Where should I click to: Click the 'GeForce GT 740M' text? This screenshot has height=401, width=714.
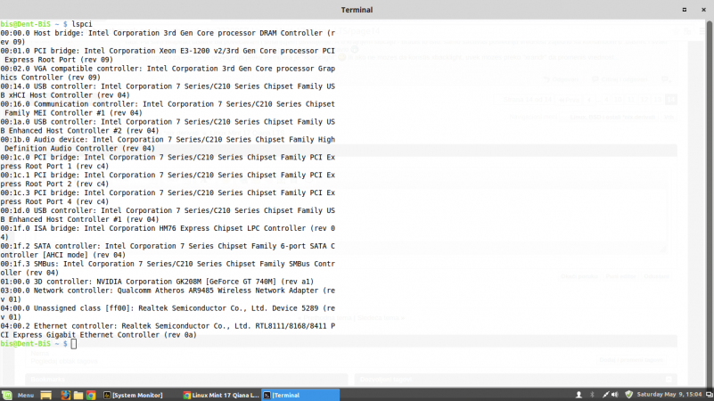point(242,282)
